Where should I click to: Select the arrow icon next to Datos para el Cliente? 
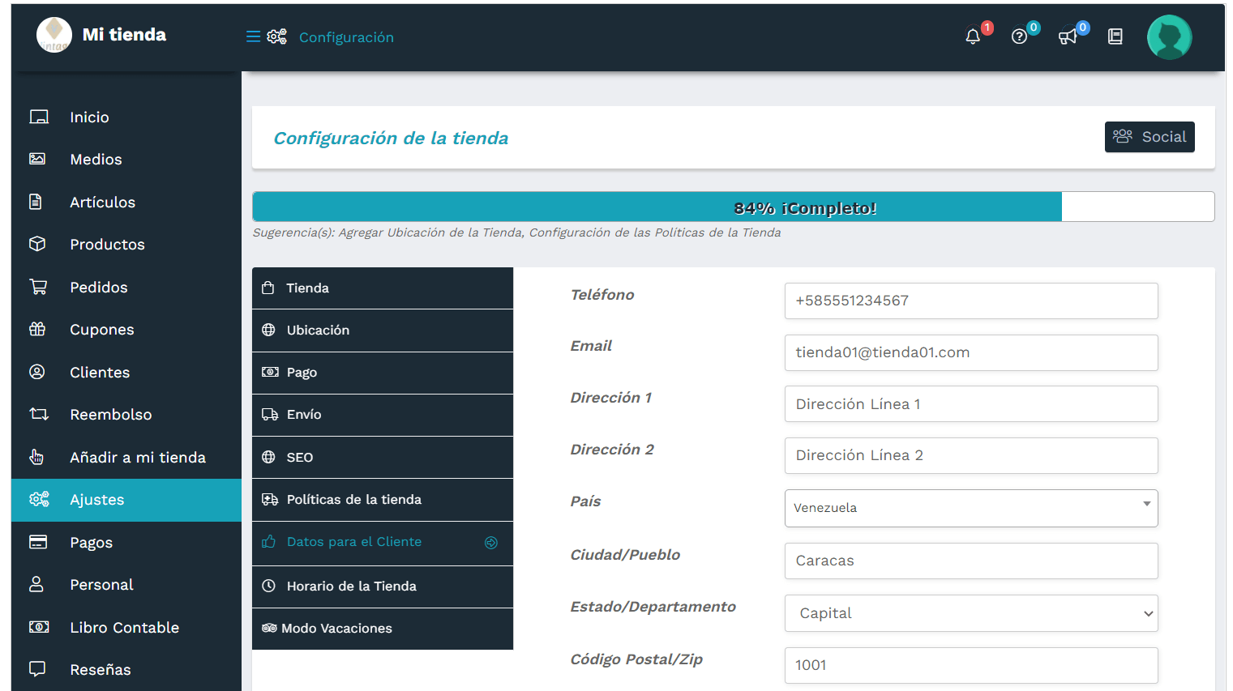point(491,543)
